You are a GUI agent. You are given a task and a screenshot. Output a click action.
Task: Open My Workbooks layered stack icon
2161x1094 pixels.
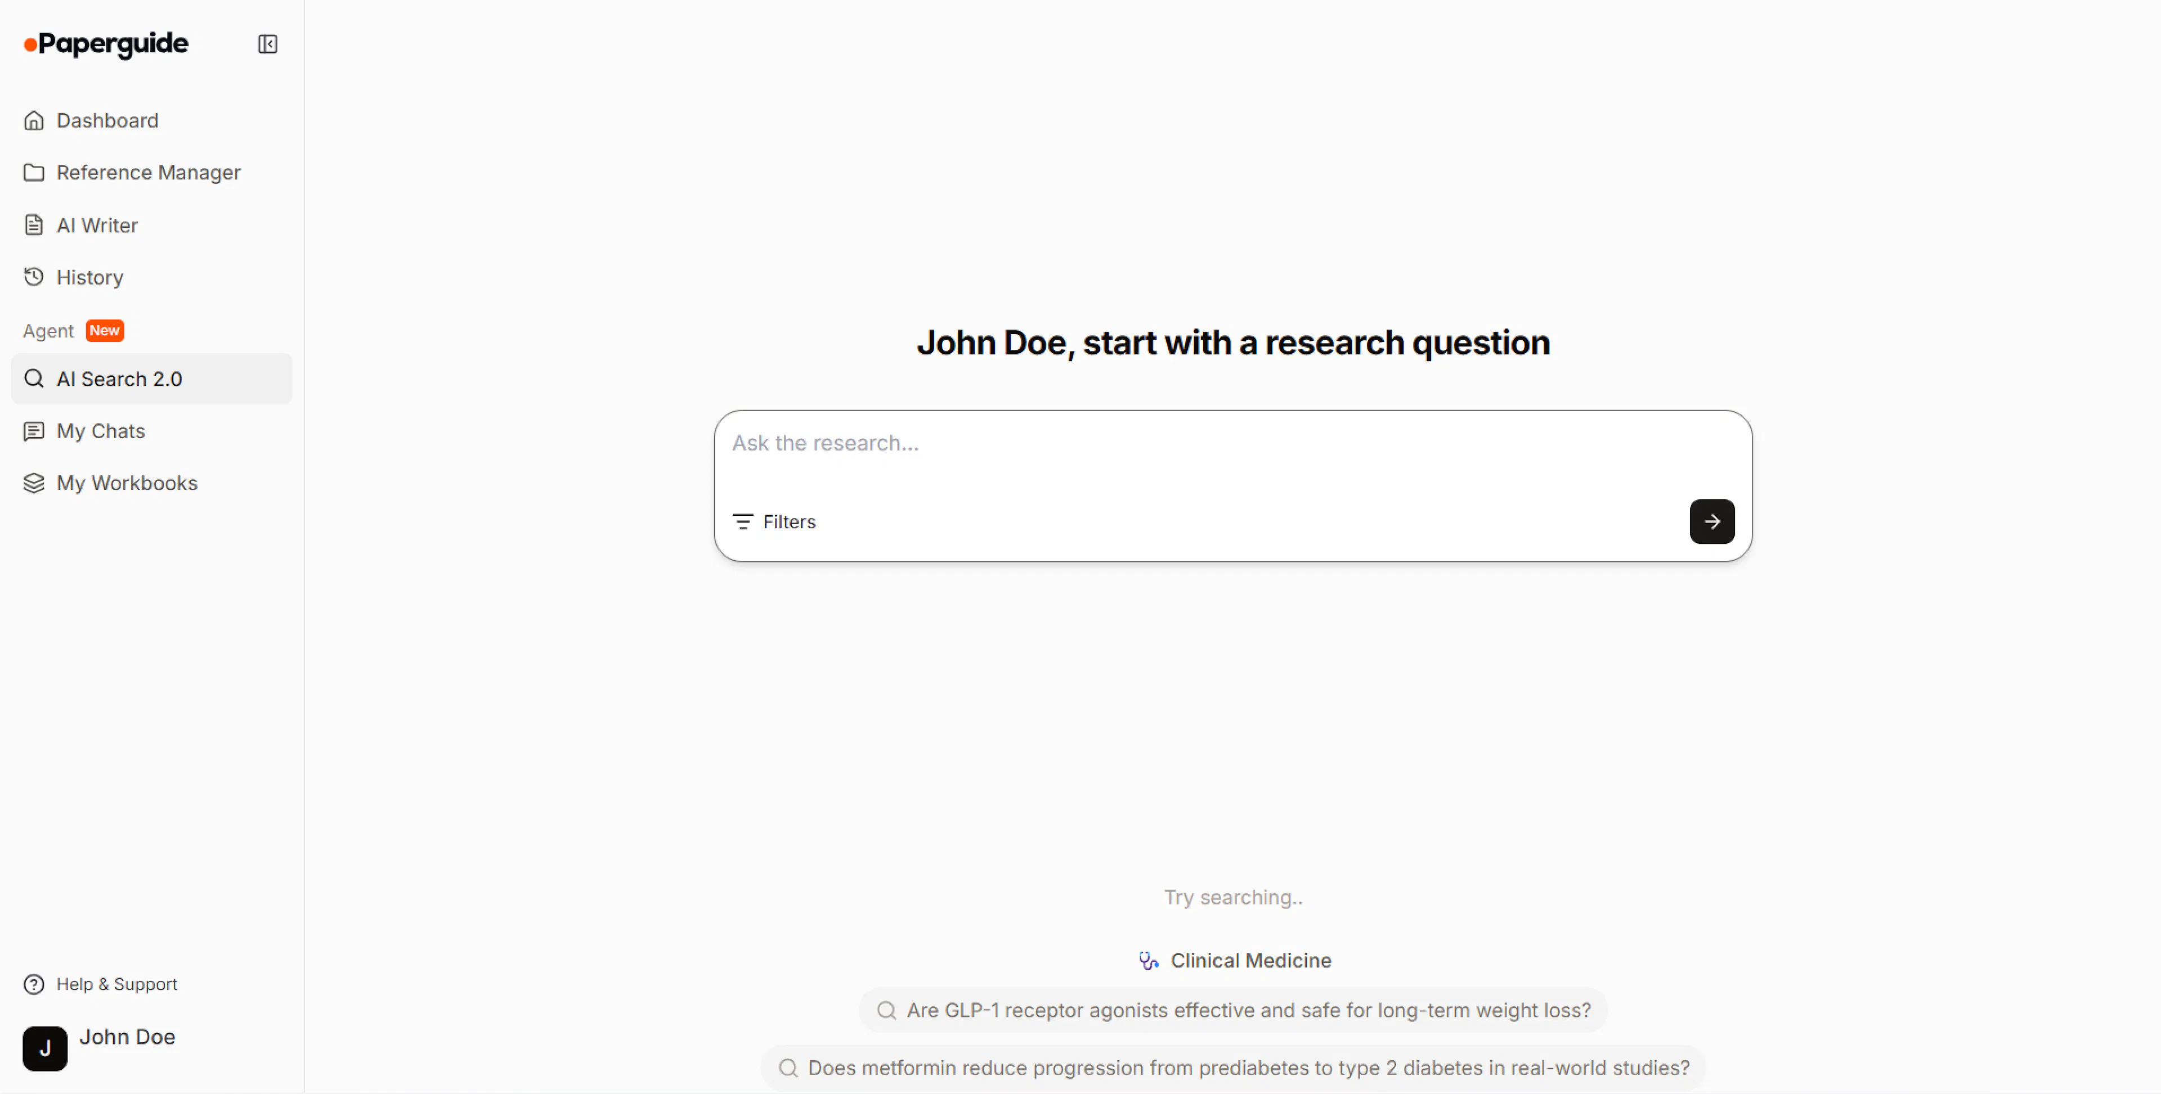pyautogui.click(x=34, y=483)
